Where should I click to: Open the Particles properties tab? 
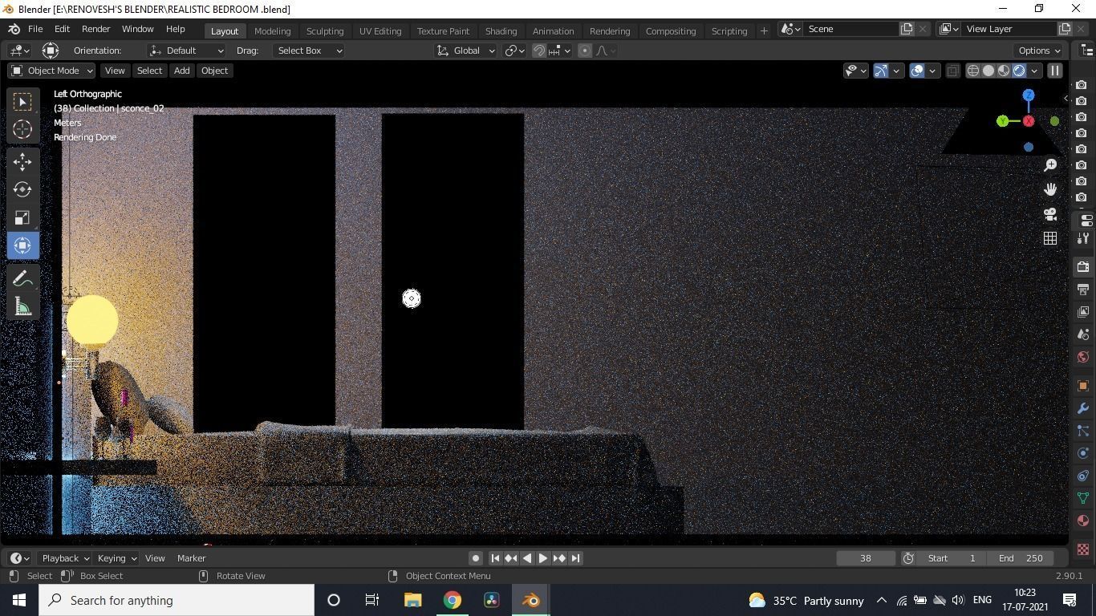coord(1083,431)
